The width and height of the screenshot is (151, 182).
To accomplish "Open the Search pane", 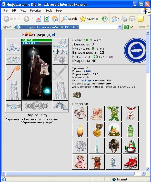I will tap(69, 19).
